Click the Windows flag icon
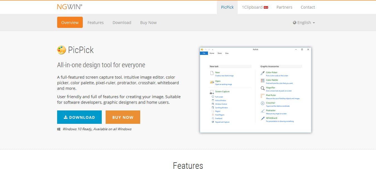This screenshot has width=376, height=169. (59, 129)
